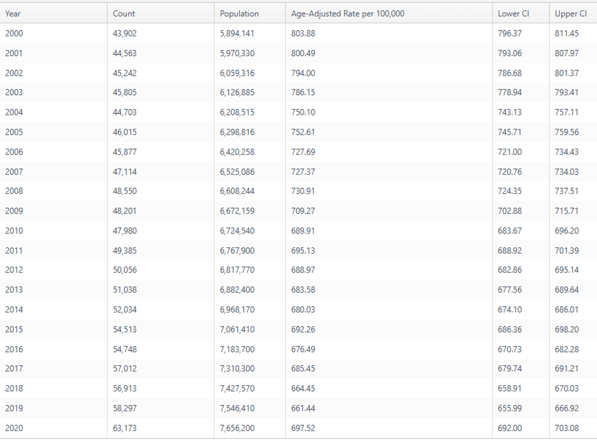Select population value 5,894,141

click(x=237, y=34)
